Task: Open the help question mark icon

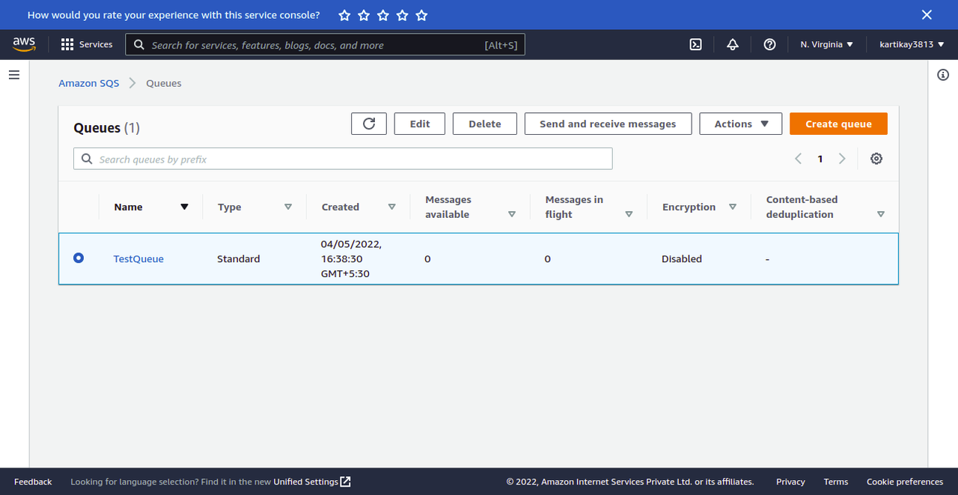Action: click(x=769, y=45)
